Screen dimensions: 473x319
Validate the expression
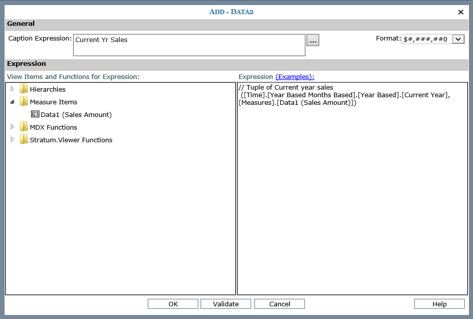pyautogui.click(x=226, y=304)
